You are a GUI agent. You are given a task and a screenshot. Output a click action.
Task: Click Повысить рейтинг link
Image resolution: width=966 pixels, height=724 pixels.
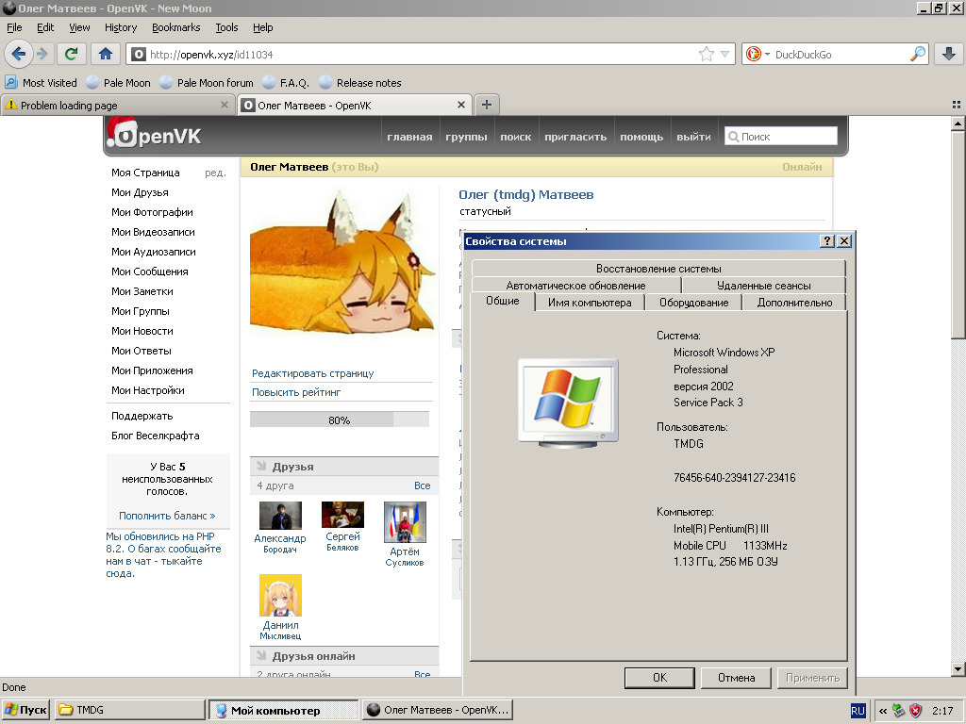click(x=295, y=392)
